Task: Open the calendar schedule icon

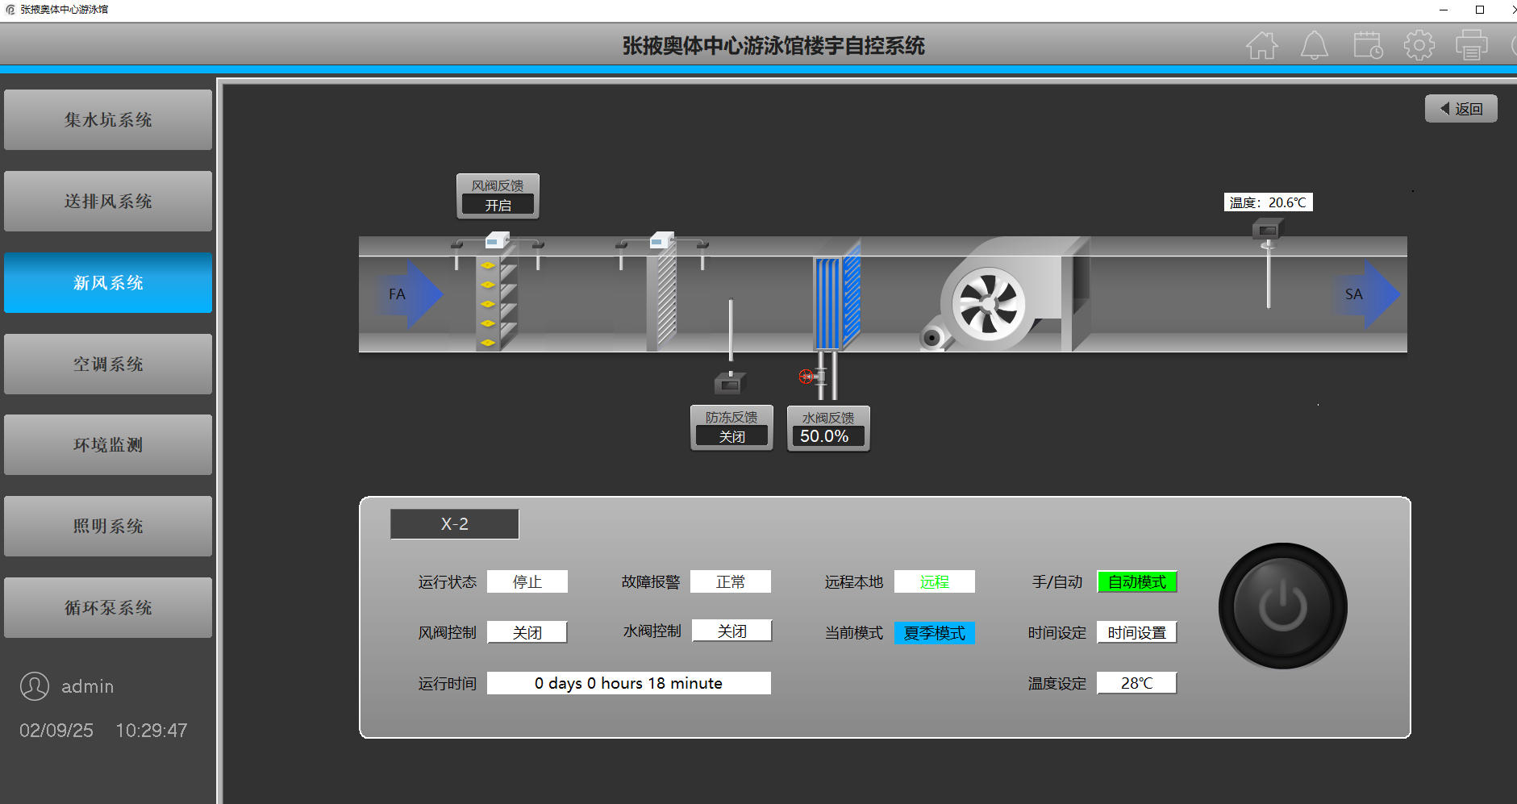Action: tap(1367, 46)
